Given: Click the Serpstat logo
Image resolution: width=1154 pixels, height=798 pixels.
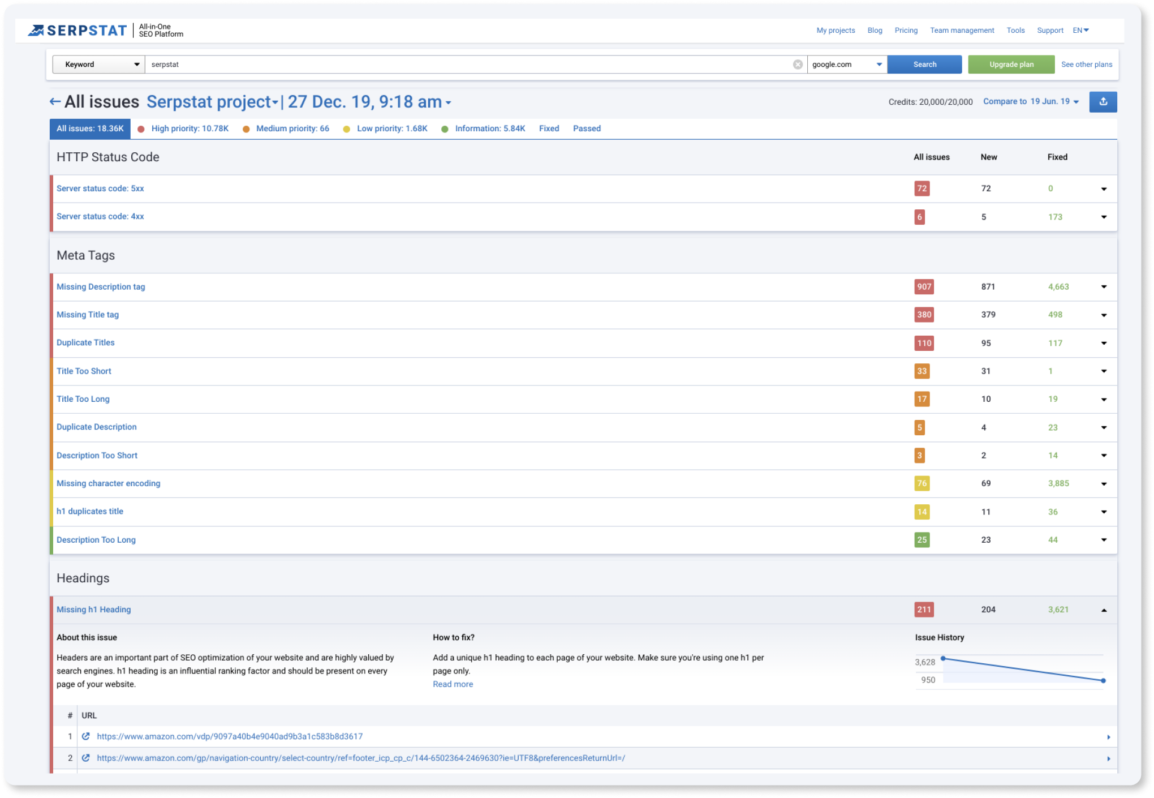Looking at the screenshot, I should [x=77, y=31].
